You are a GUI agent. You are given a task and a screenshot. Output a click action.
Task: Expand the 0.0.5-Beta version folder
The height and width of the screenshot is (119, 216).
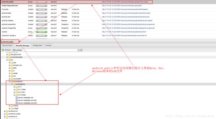(14, 95)
